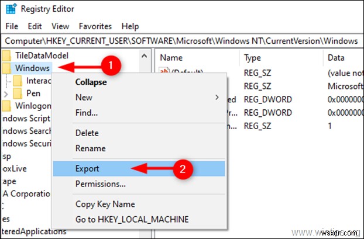Click the Name column header
364x239 pixels.
[x=171, y=57]
